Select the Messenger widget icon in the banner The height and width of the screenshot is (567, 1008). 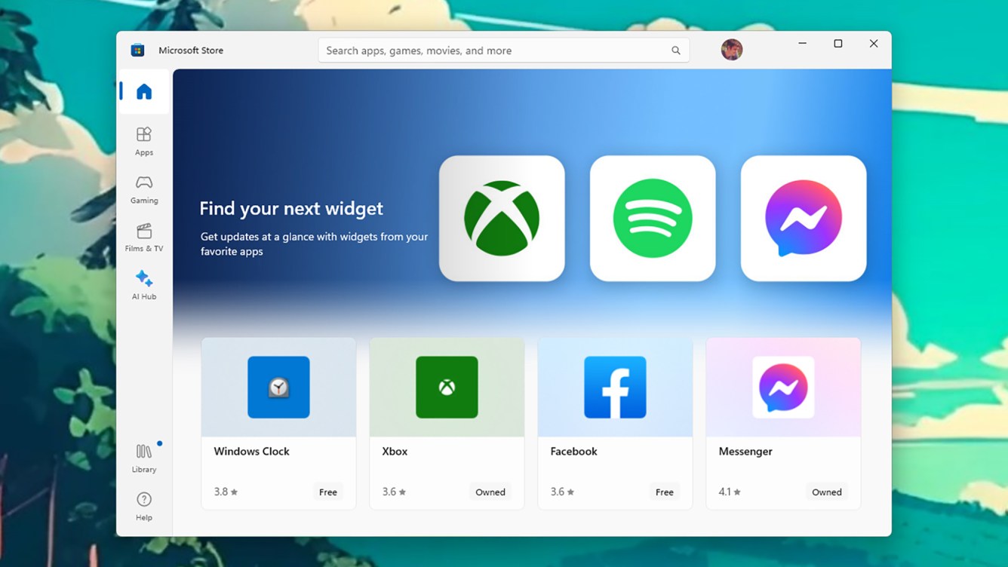[x=803, y=218]
